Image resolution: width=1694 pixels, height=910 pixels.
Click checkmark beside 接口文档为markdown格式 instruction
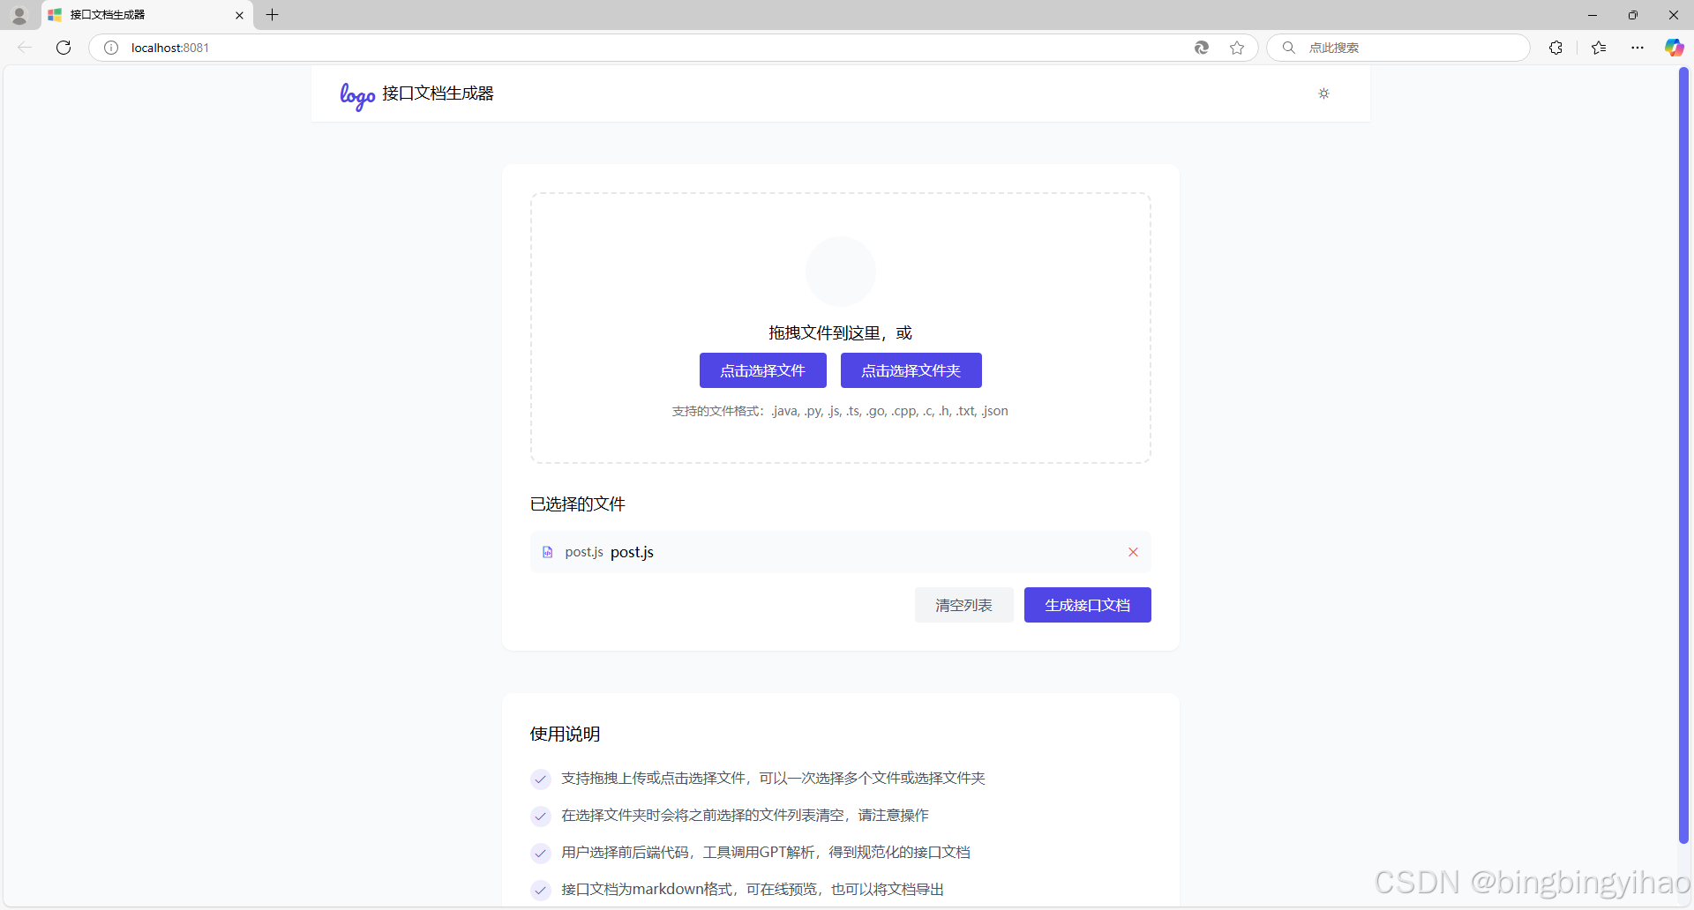coord(541,890)
